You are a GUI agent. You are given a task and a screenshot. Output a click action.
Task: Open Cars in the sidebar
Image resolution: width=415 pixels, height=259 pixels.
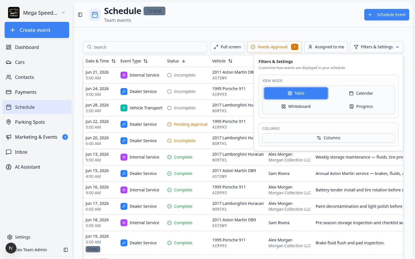coord(37,62)
